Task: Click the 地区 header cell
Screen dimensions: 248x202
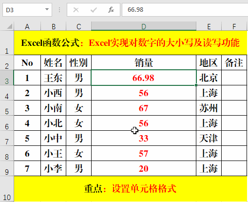Action: [x=209, y=62]
